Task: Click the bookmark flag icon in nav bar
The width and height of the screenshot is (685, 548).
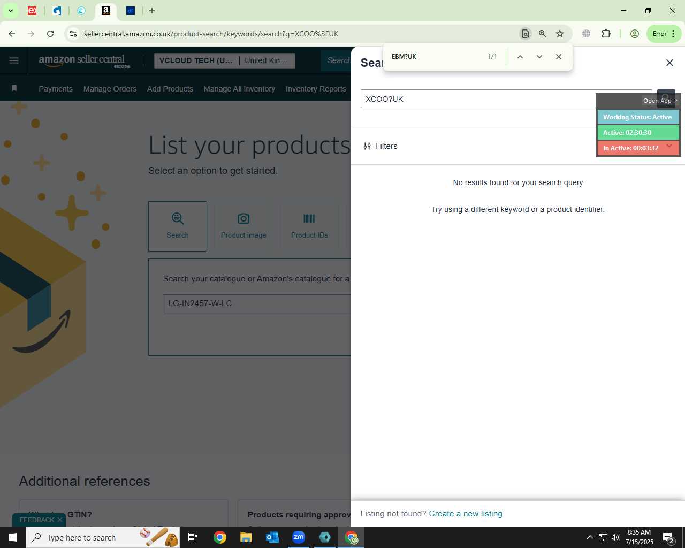Action: click(14, 88)
